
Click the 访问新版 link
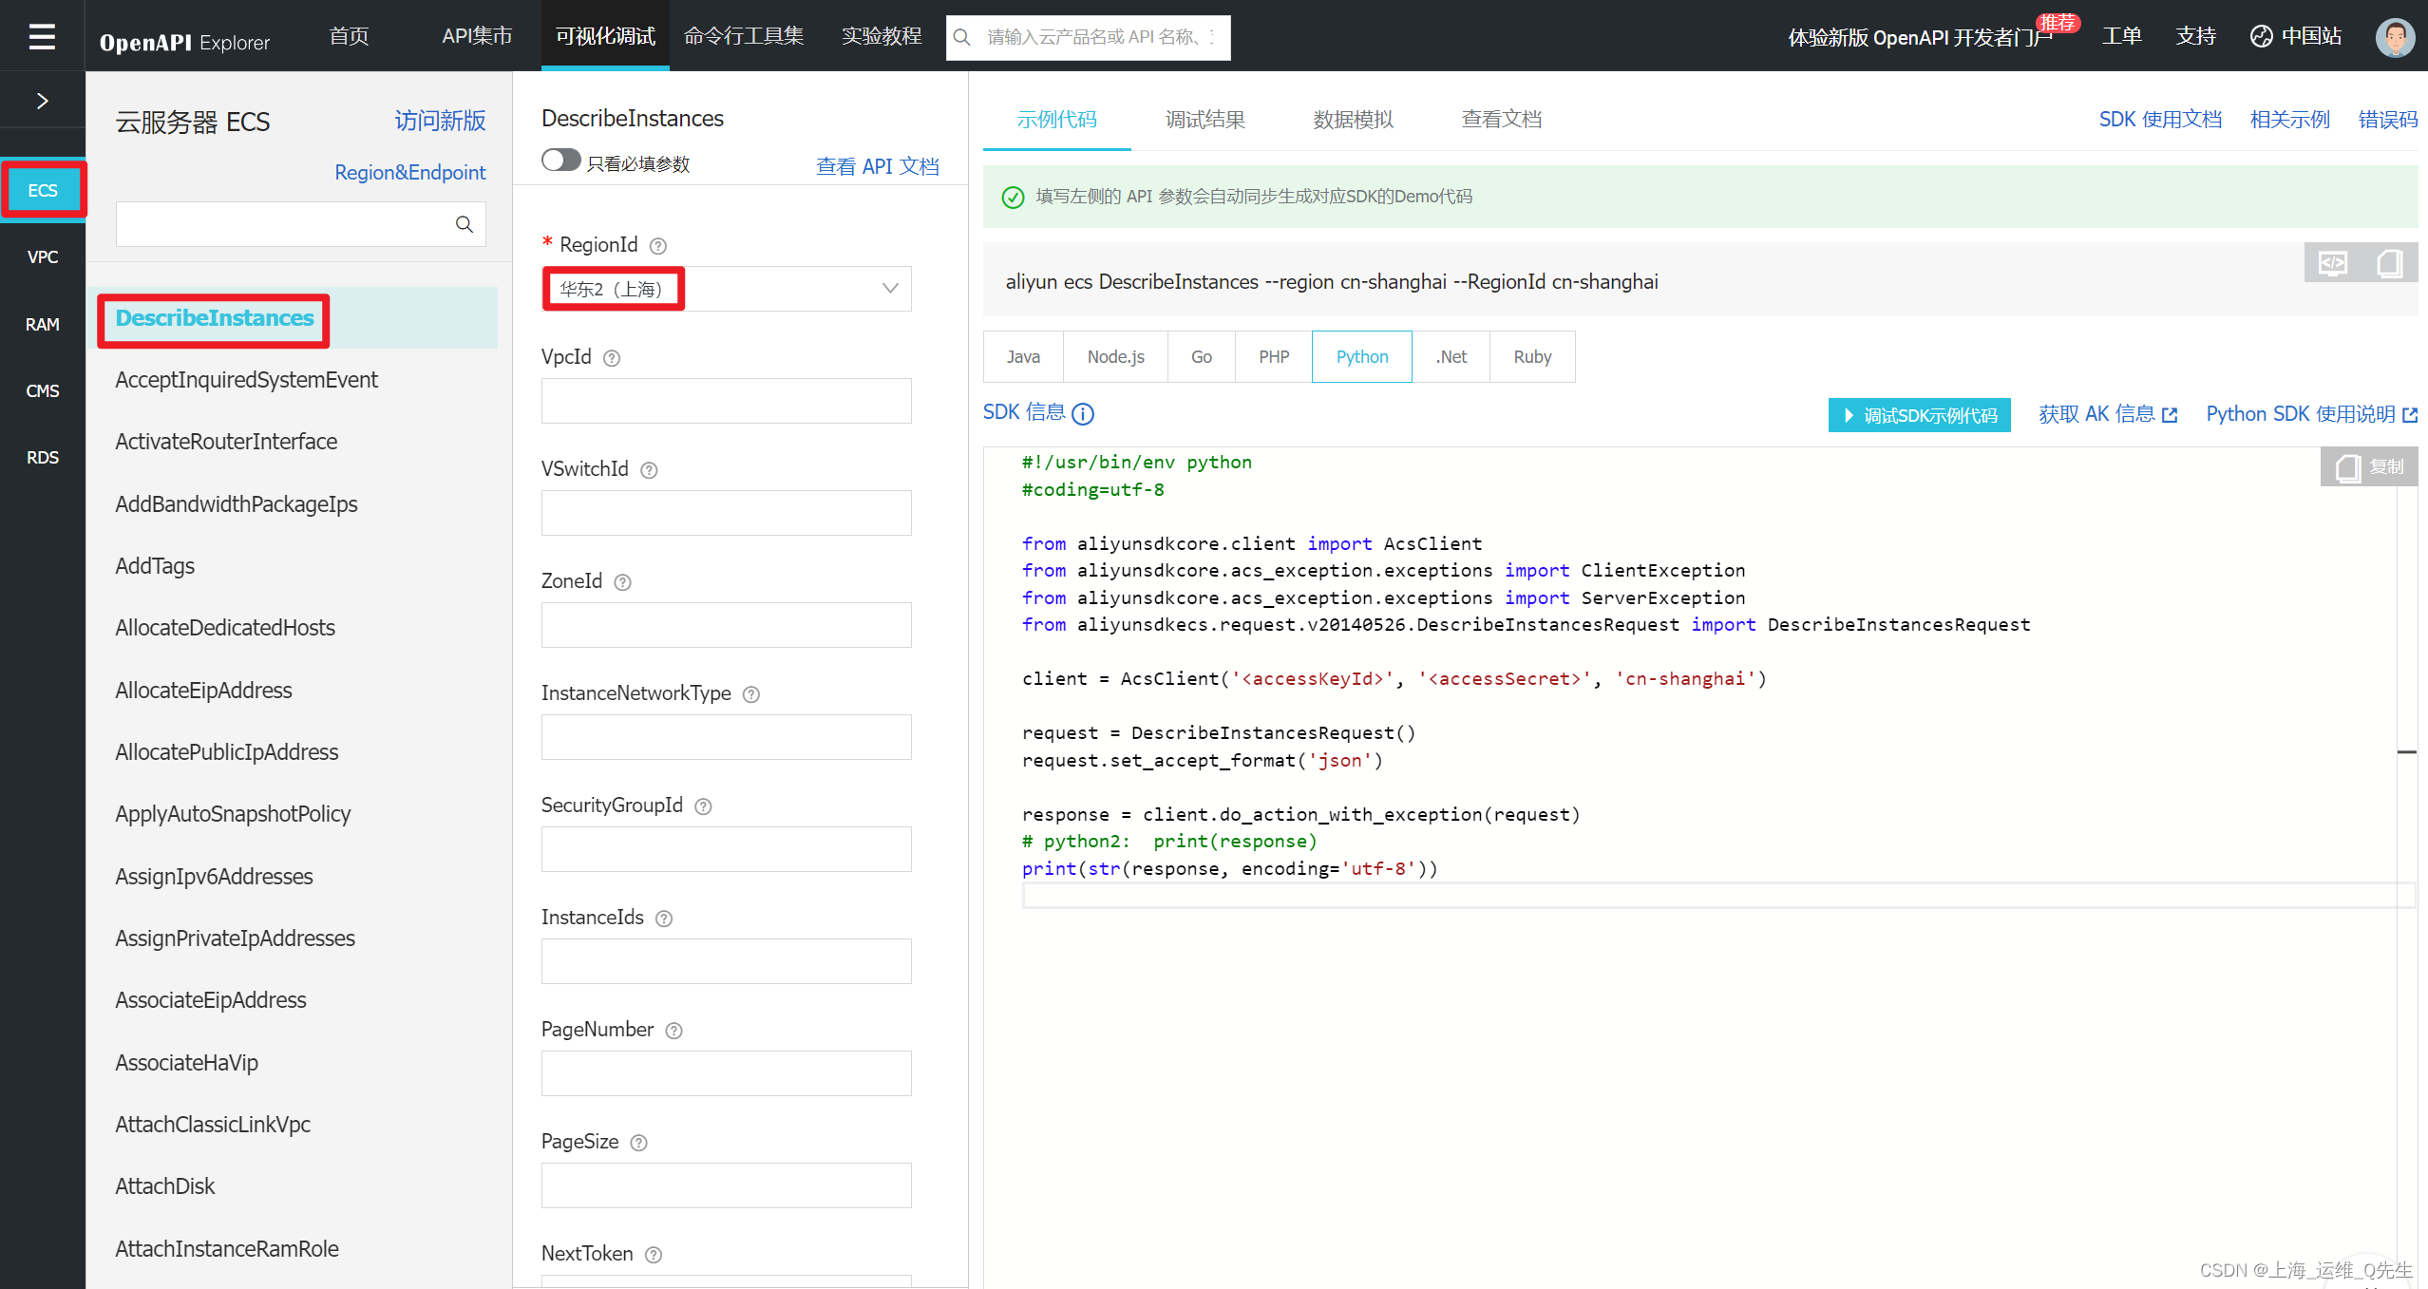[440, 121]
